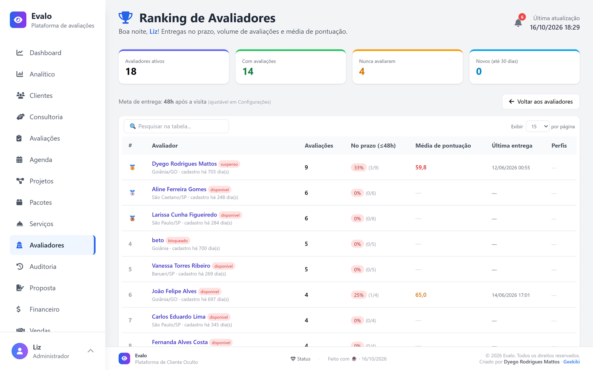593x370 pixels.
Task: Open the Dashboard chart icon
Action: click(x=20, y=53)
